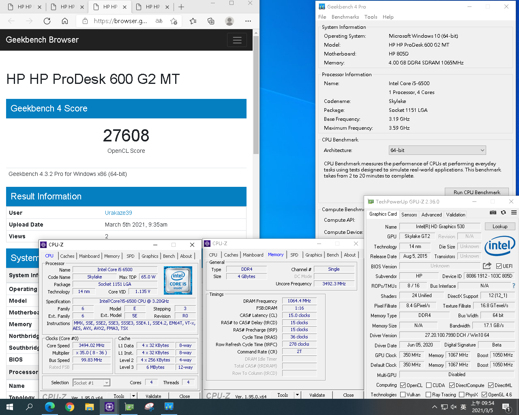Click the browser page vertical scrollbar

click(256, 95)
